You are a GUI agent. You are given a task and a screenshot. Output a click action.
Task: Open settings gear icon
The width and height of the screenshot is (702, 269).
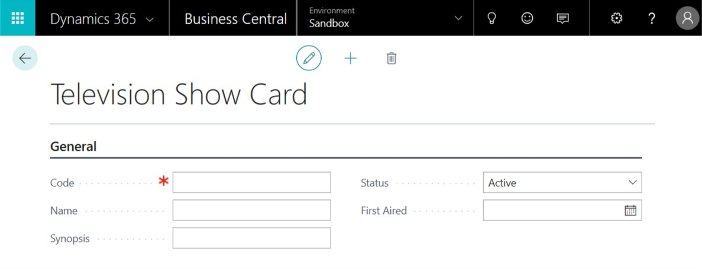[617, 18]
